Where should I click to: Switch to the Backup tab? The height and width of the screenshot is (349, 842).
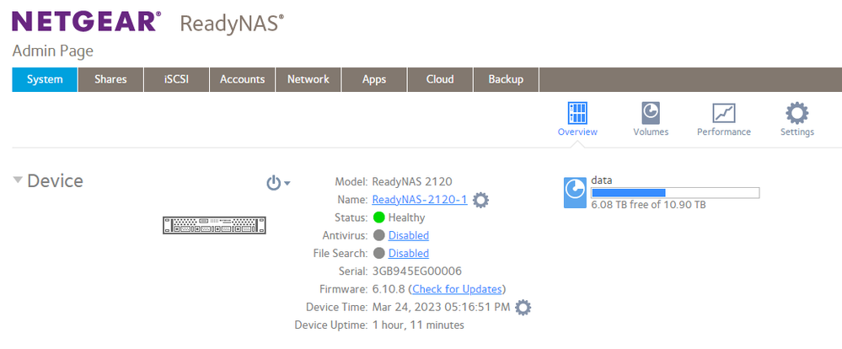tap(506, 79)
